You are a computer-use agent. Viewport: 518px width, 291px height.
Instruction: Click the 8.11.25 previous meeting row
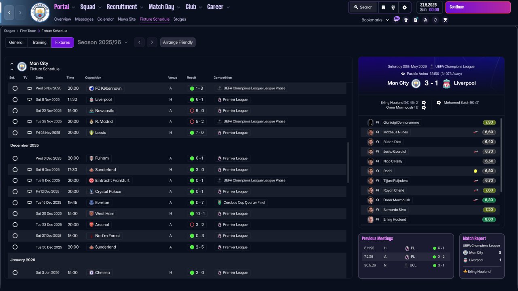(x=406, y=248)
